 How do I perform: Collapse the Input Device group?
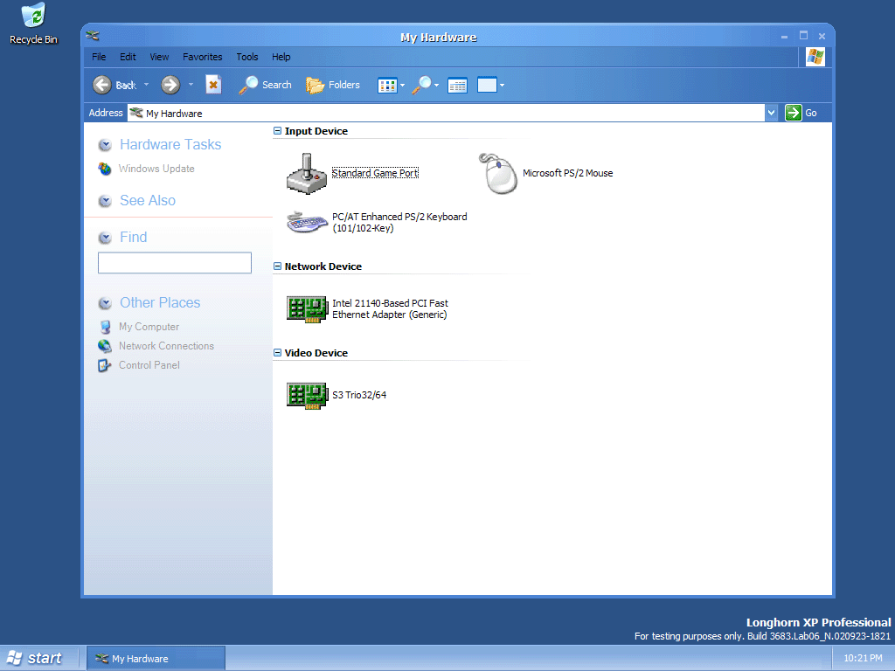[x=278, y=131]
